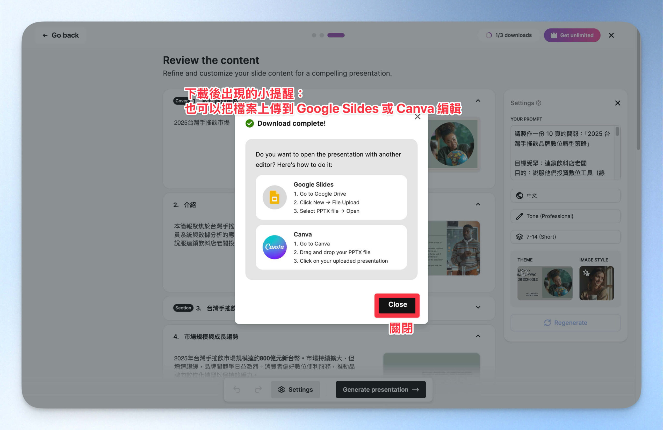663x430 pixels.
Task: Click Generate presentation button
Action: tap(380, 390)
